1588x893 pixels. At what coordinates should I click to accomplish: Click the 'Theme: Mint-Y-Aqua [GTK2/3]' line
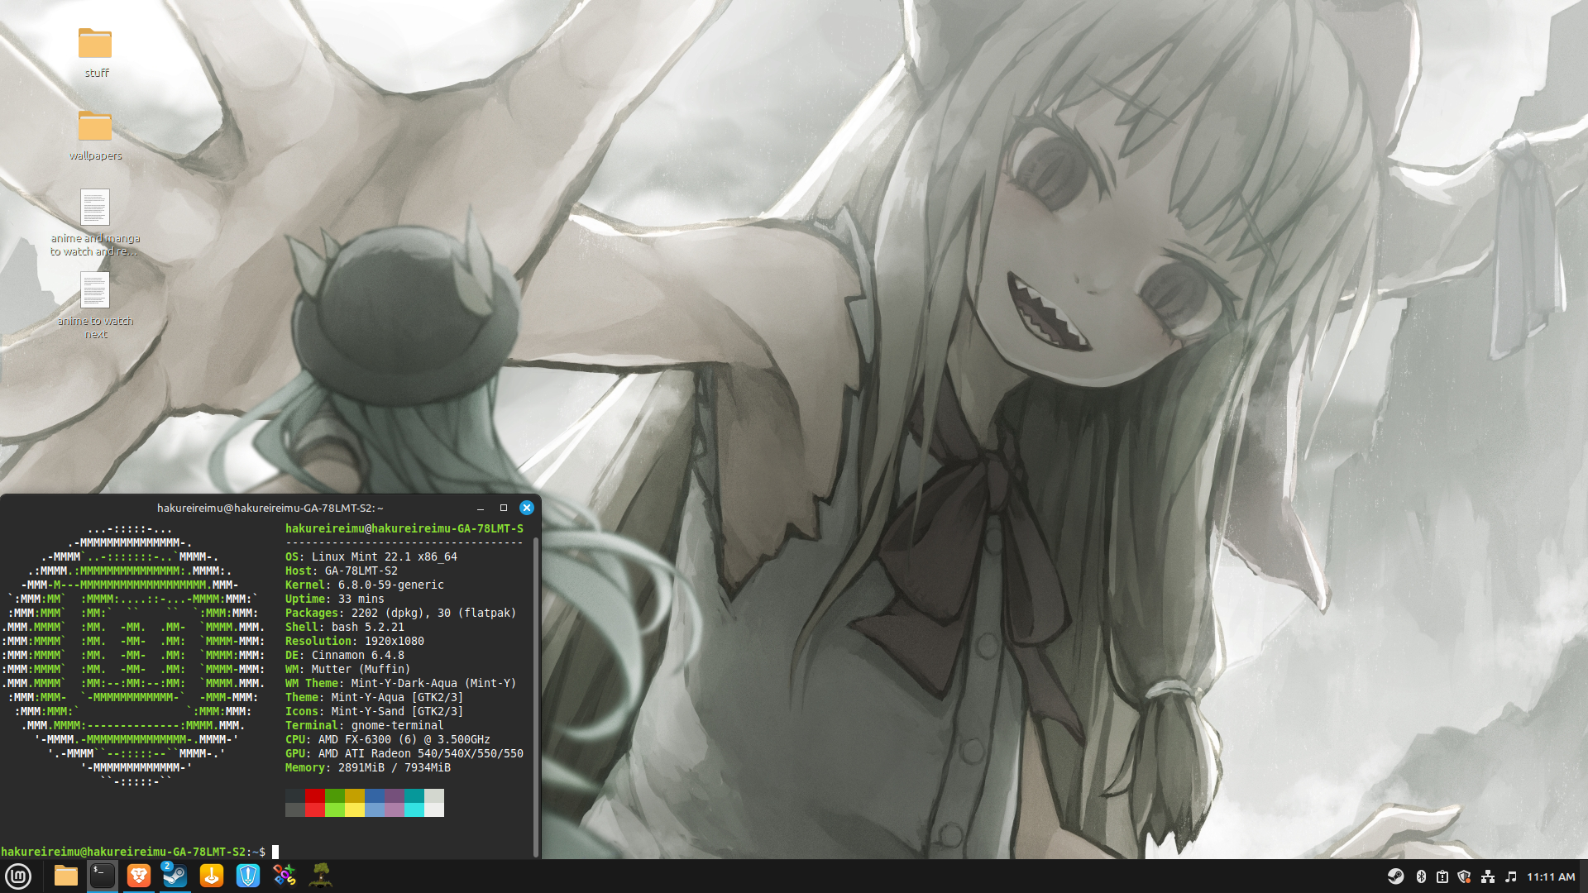375,697
